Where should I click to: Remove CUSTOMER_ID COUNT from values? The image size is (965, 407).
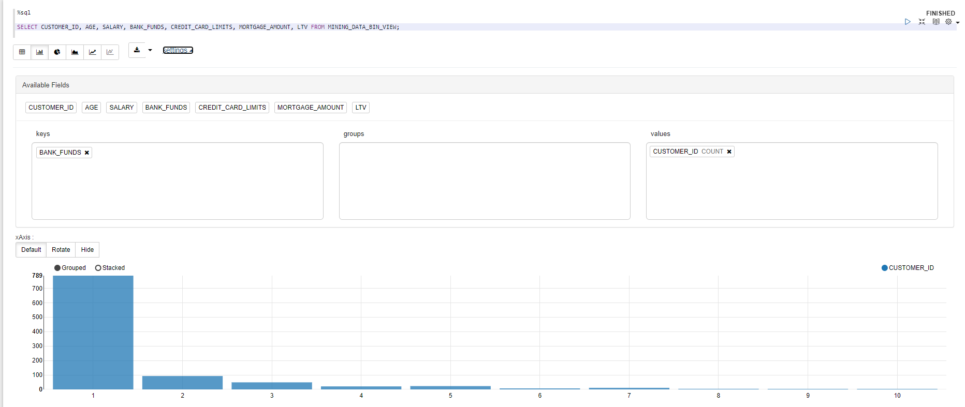click(x=729, y=152)
